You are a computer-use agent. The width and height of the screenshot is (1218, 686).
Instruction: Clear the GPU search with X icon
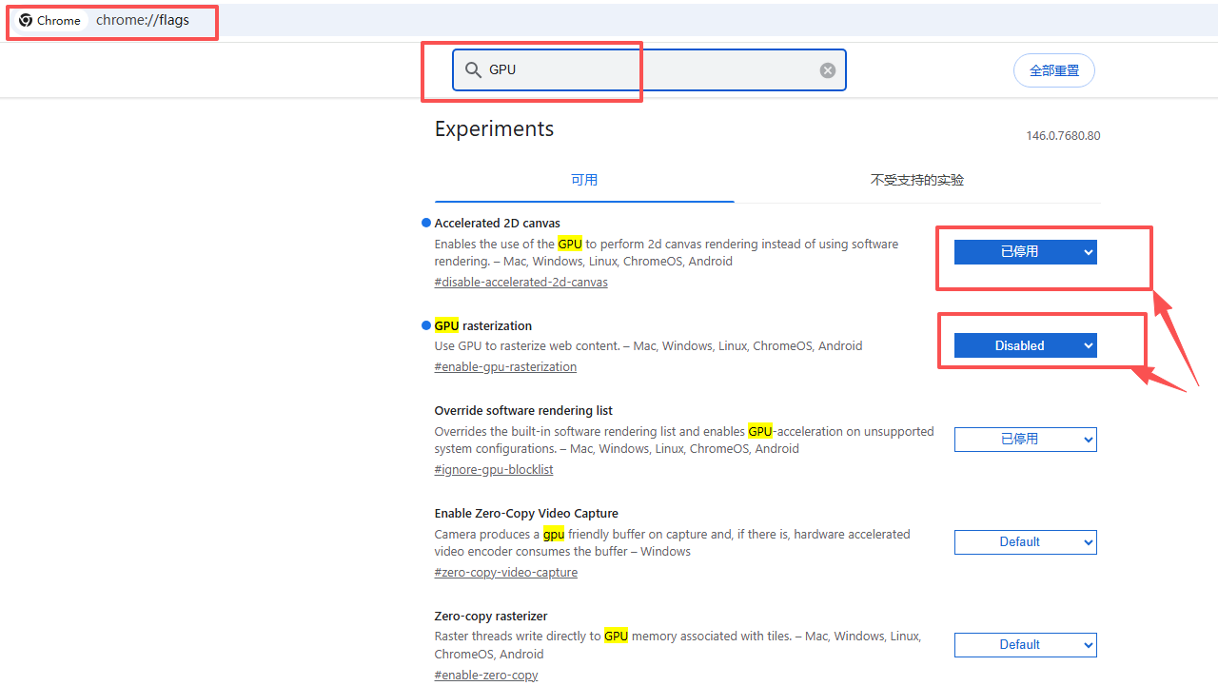(x=828, y=70)
